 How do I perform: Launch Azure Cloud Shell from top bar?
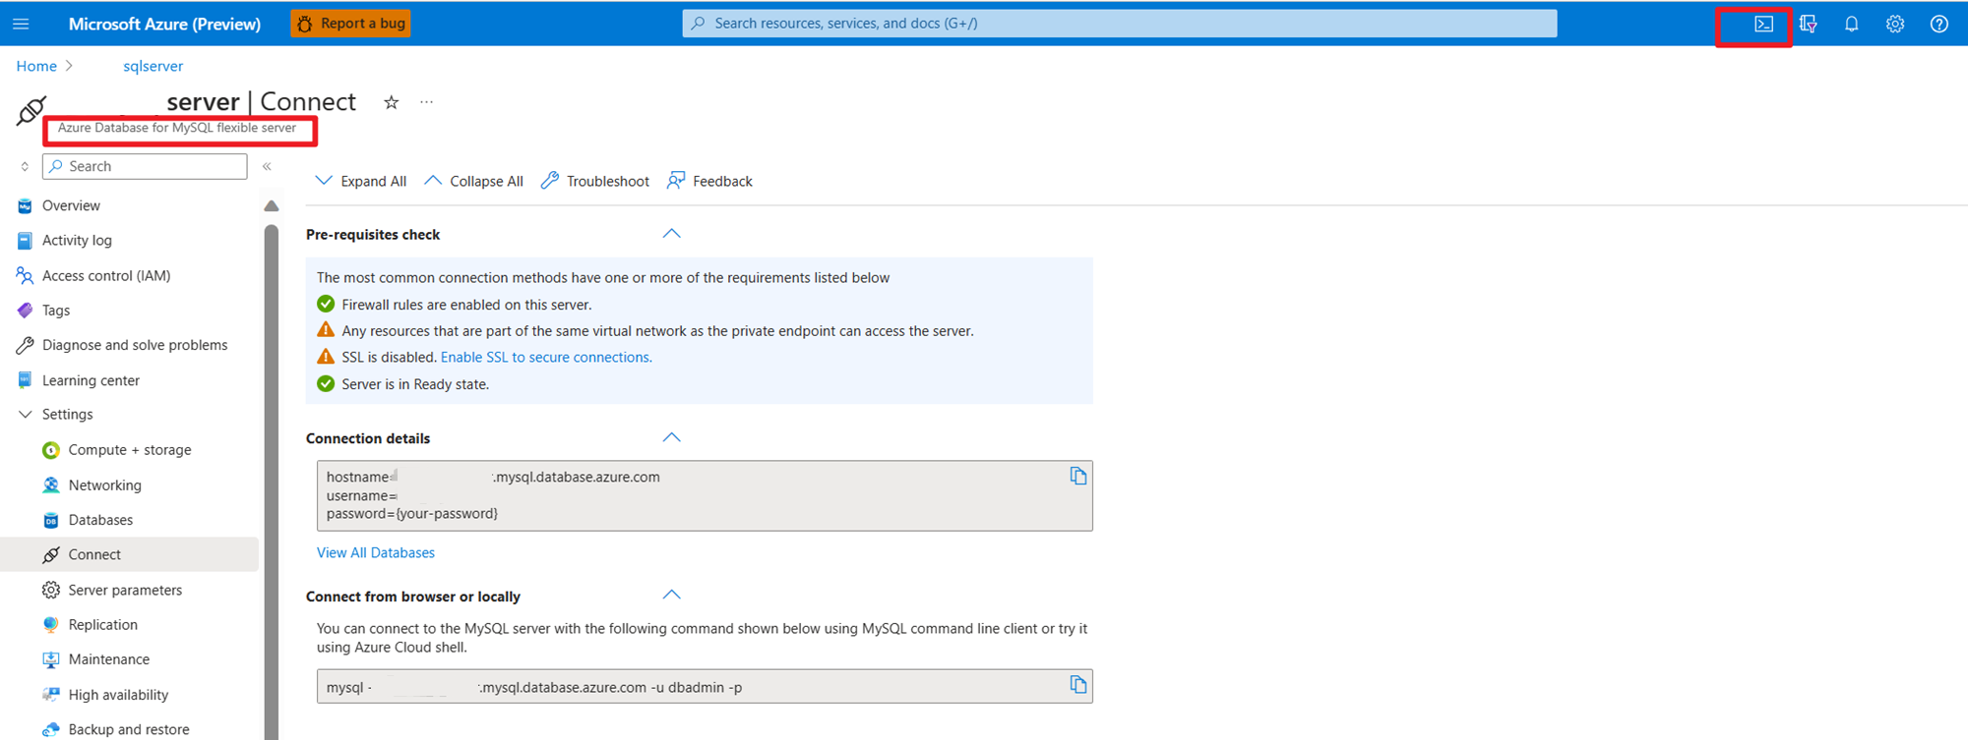click(x=1763, y=24)
